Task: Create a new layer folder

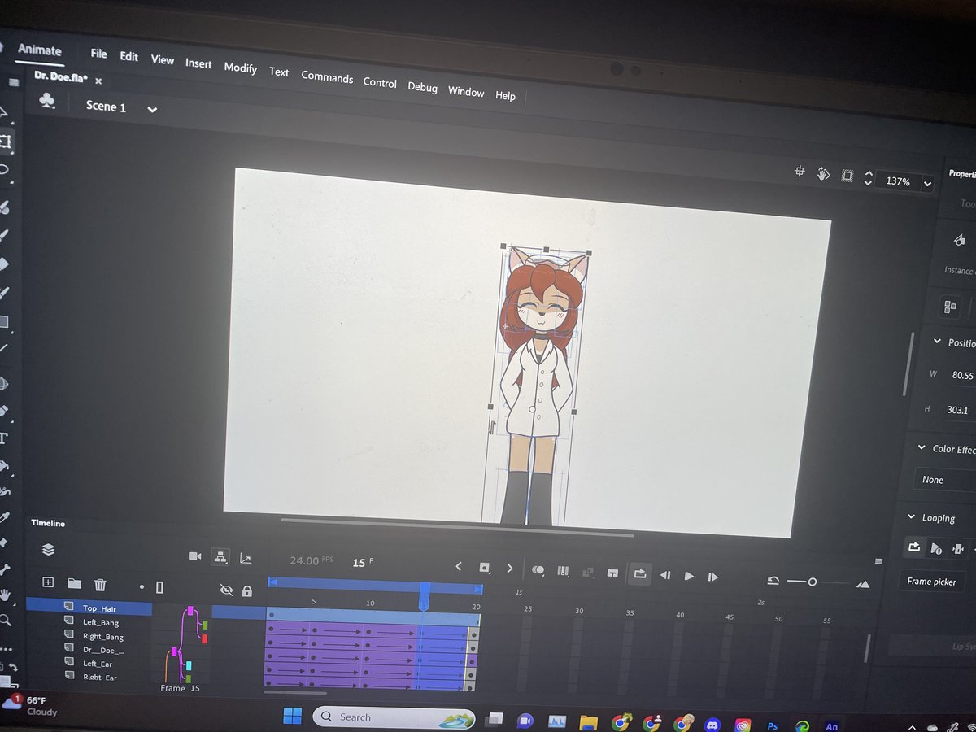Action: pyautogui.click(x=74, y=583)
